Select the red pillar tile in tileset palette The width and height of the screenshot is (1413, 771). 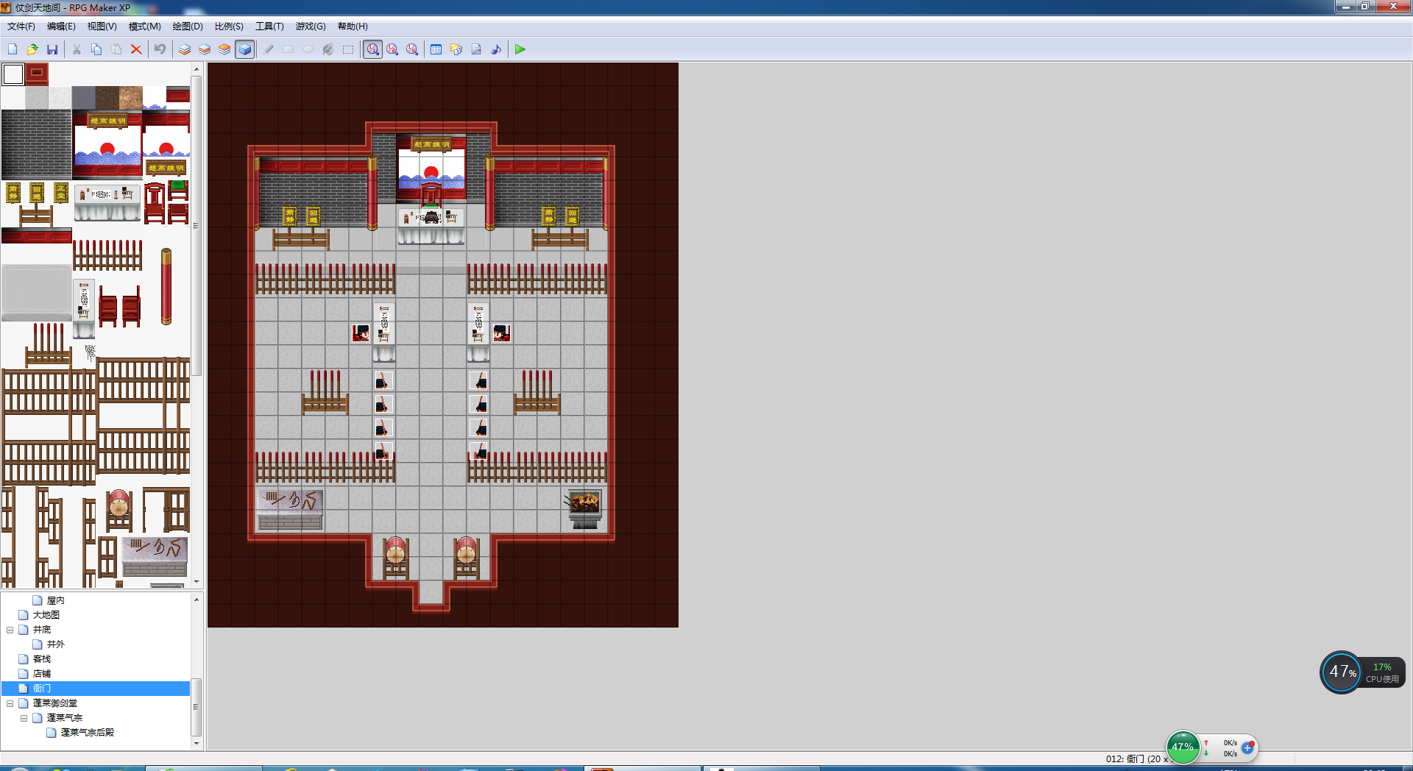166,287
